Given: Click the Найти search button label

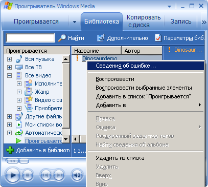Looking at the screenshot, I should (76, 38).
